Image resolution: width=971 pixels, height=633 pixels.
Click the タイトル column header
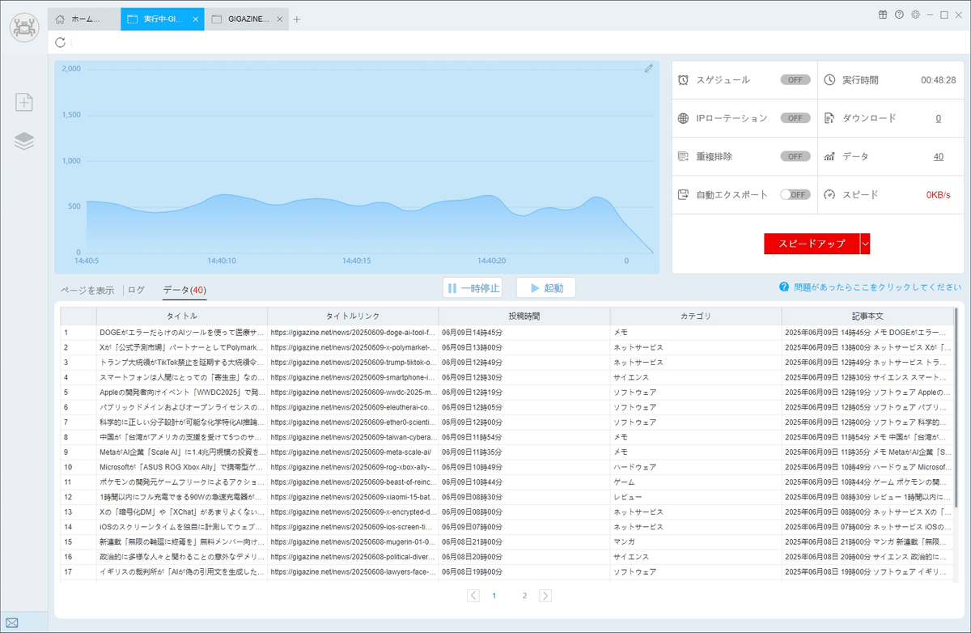(182, 316)
